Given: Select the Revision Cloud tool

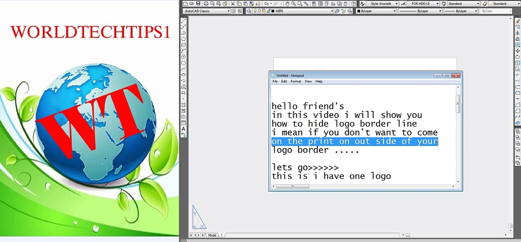Looking at the screenshot, I should (x=184, y=63).
